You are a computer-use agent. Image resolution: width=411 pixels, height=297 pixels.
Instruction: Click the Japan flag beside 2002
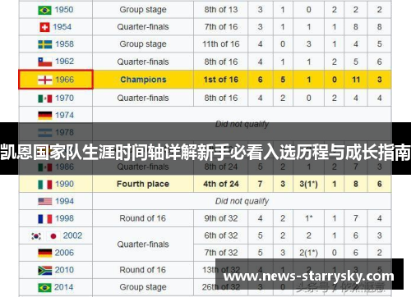pyautogui.click(x=53, y=236)
